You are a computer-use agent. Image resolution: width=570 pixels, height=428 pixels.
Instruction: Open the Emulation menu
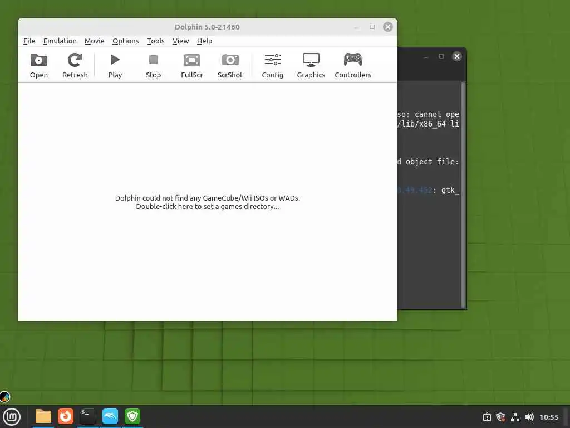tap(60, 41)
